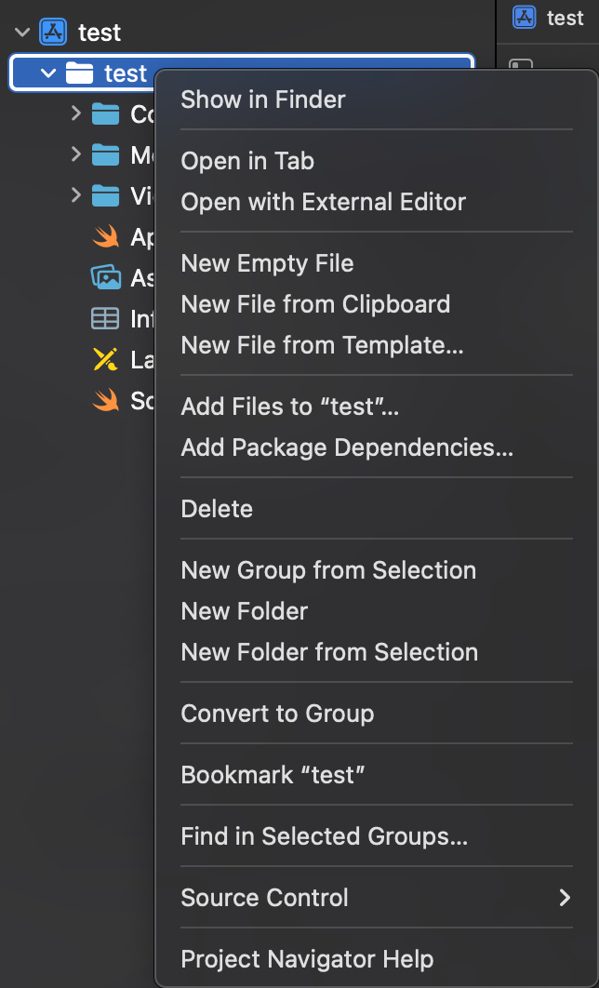The image size is (599, 988).
Task: Select Convert to Group
Action: (277, 714)
